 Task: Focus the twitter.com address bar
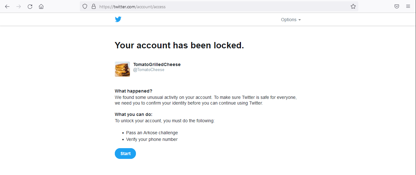click(221, 6)
